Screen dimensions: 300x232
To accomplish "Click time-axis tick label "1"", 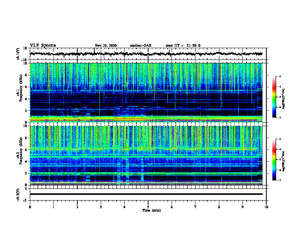I will coord(53,207).
